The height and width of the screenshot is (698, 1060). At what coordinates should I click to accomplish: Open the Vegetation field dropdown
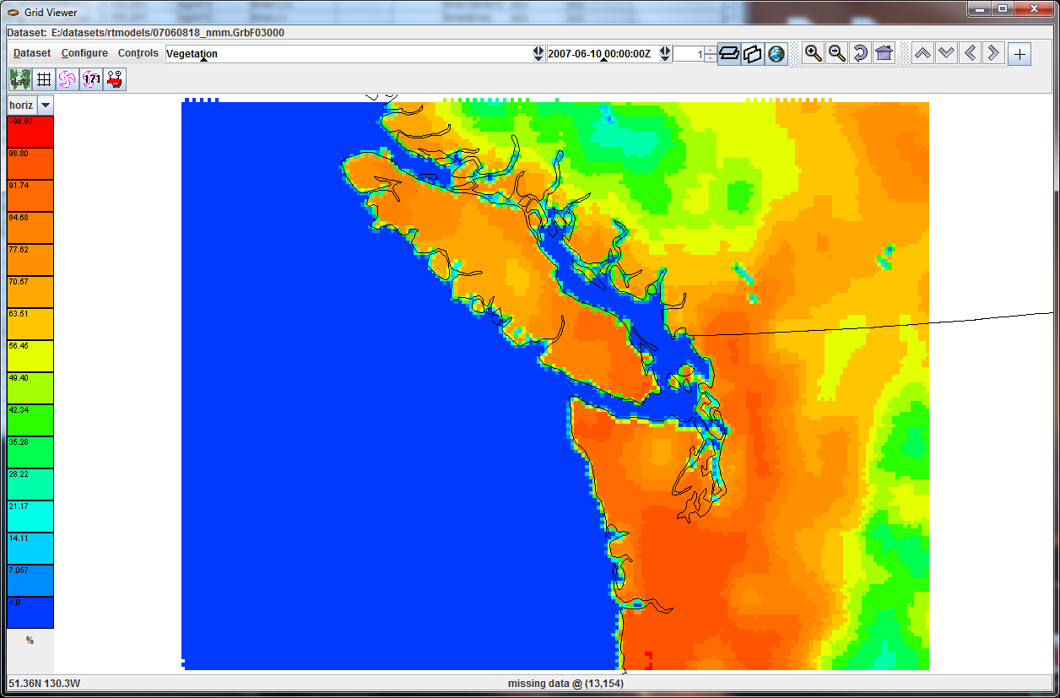[538, 53]
